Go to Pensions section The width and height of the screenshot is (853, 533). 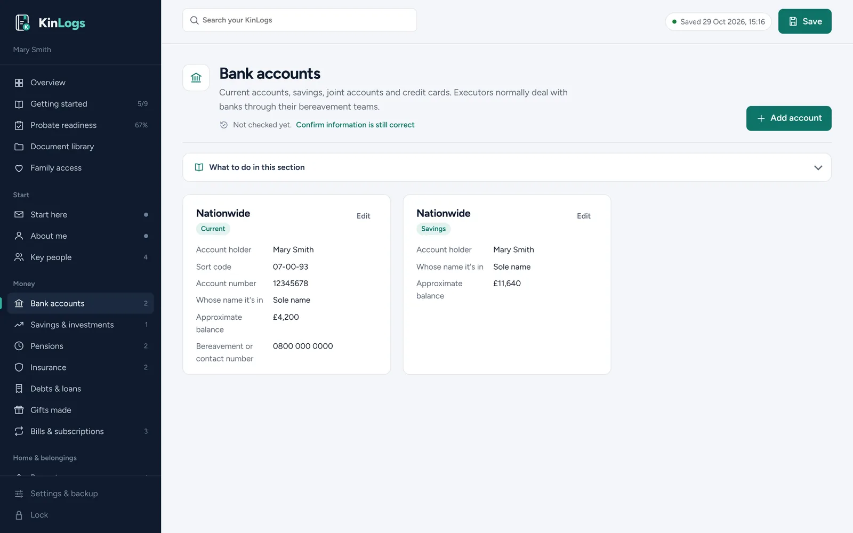click(81, 346)
